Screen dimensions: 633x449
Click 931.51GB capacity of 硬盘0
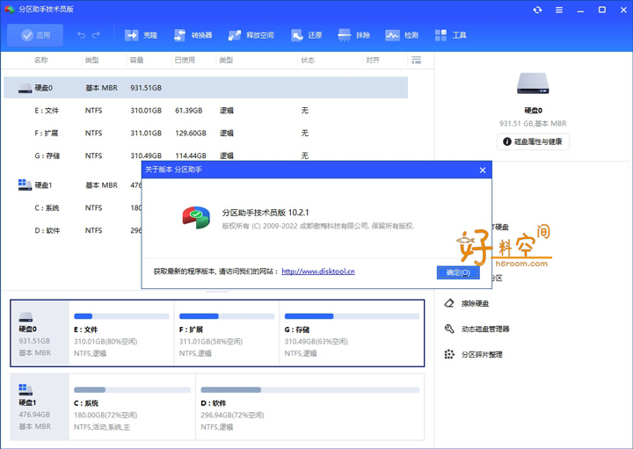pos(146,88)
